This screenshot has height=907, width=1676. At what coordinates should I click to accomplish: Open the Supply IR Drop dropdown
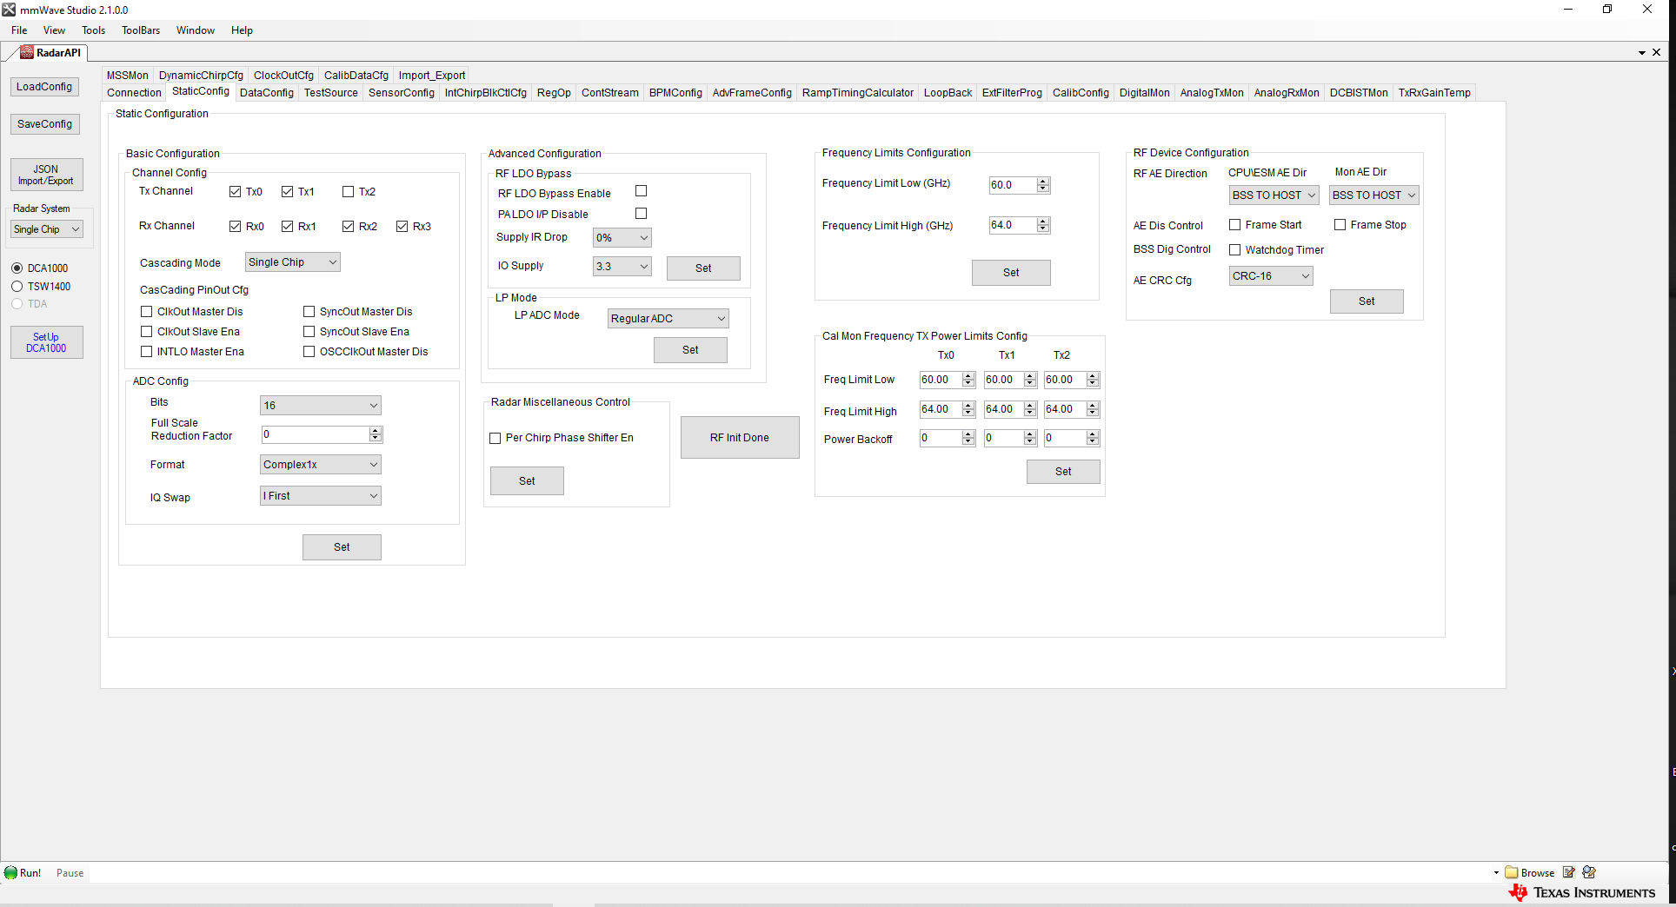coord(622,238)
